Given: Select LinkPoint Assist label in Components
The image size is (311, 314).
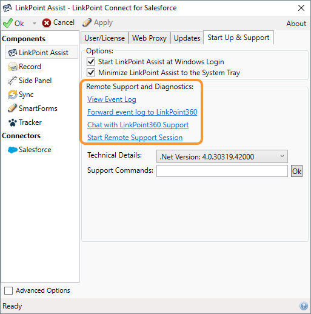Looking at the screenshot, I should coord(44,53).
